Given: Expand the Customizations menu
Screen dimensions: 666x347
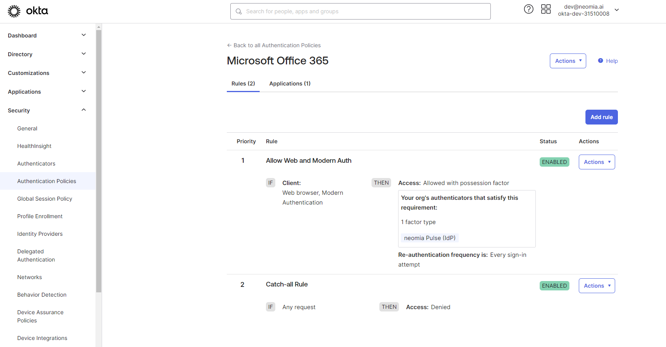Looking at the screenshot, I should tap(47, 73).
